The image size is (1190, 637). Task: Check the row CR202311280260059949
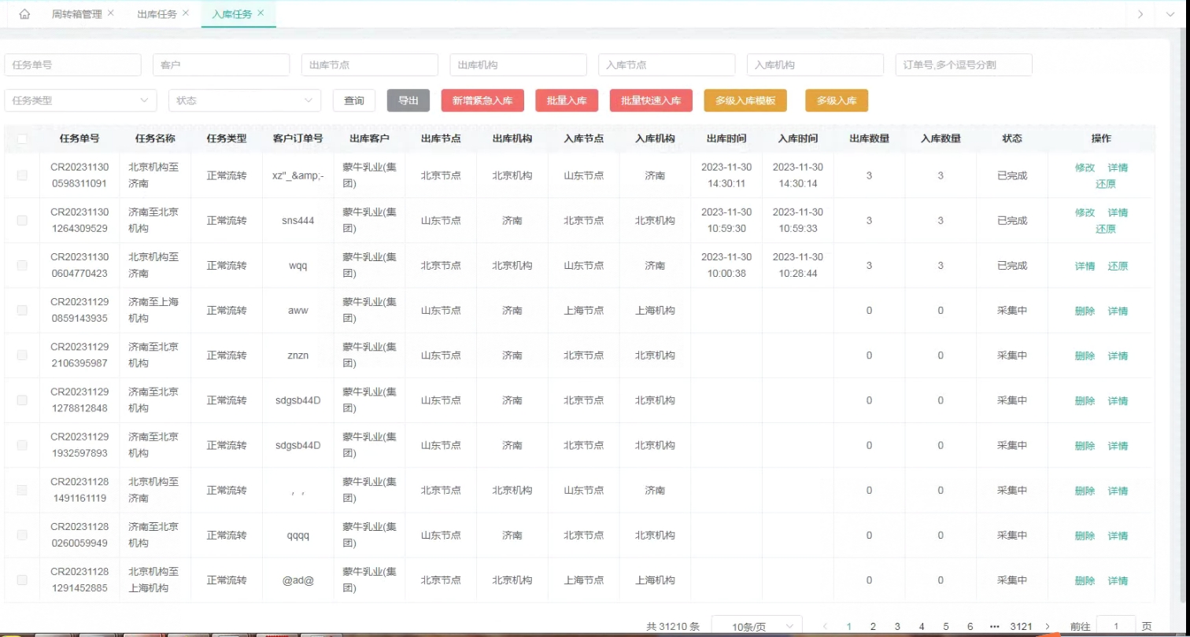click(22, 535)
